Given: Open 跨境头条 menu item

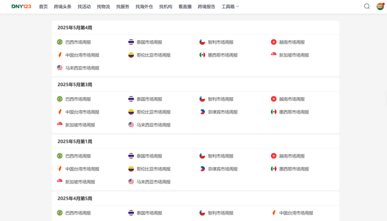Looking at the screenshot, I should tap(63, 6).
